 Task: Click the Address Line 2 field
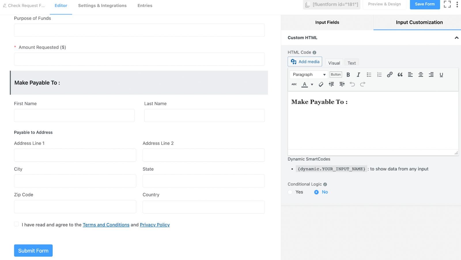(x=204, y=155)
